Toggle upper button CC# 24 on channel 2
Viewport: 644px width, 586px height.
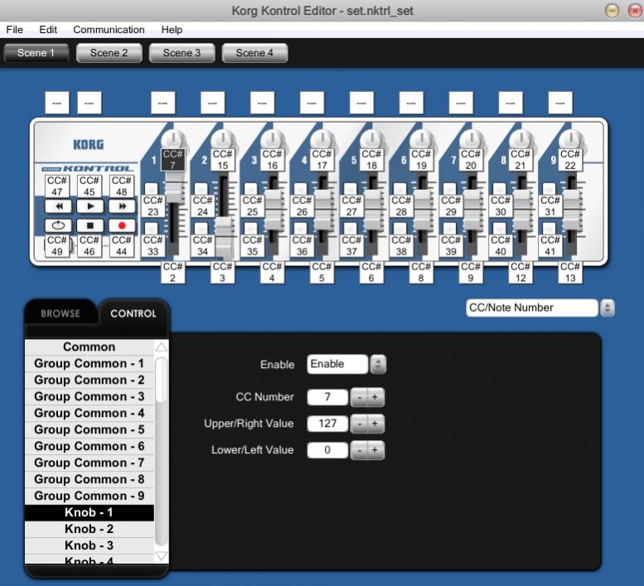pyautogui.click(x=203, y=206)
